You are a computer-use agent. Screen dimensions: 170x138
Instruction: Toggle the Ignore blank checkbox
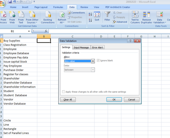[98, 60]
